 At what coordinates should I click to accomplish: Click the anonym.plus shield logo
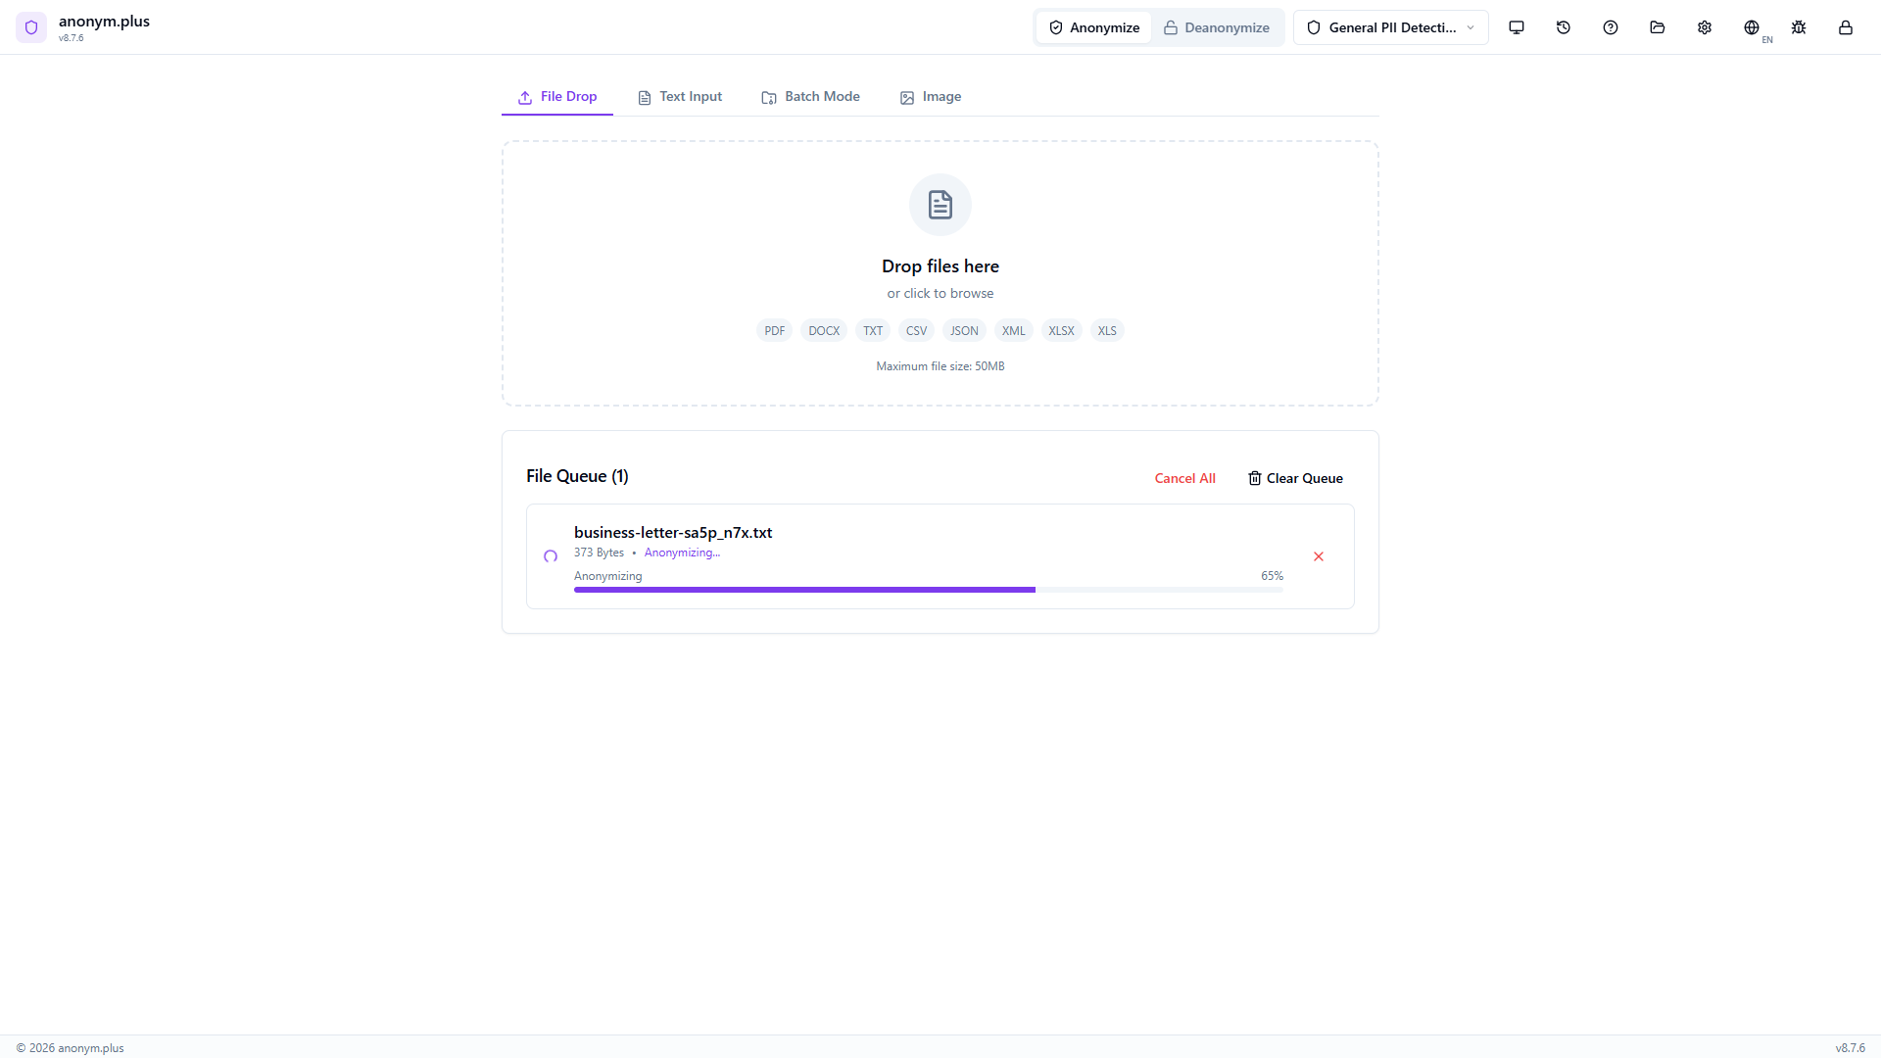click(31, 27)
